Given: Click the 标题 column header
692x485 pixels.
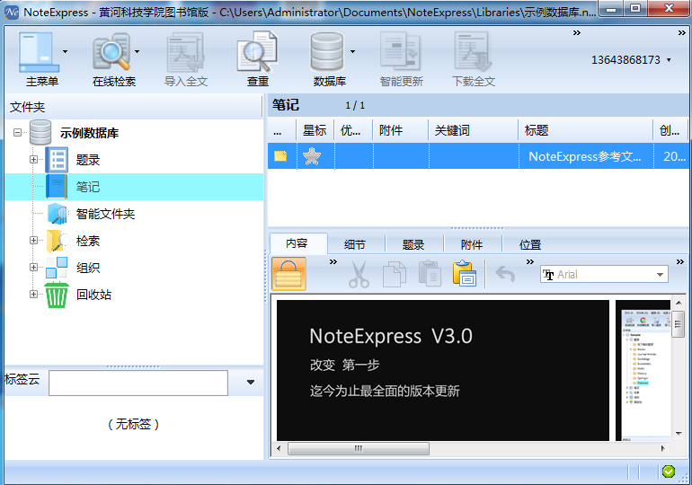Looking at the screenshot, I should coord(537,130).
